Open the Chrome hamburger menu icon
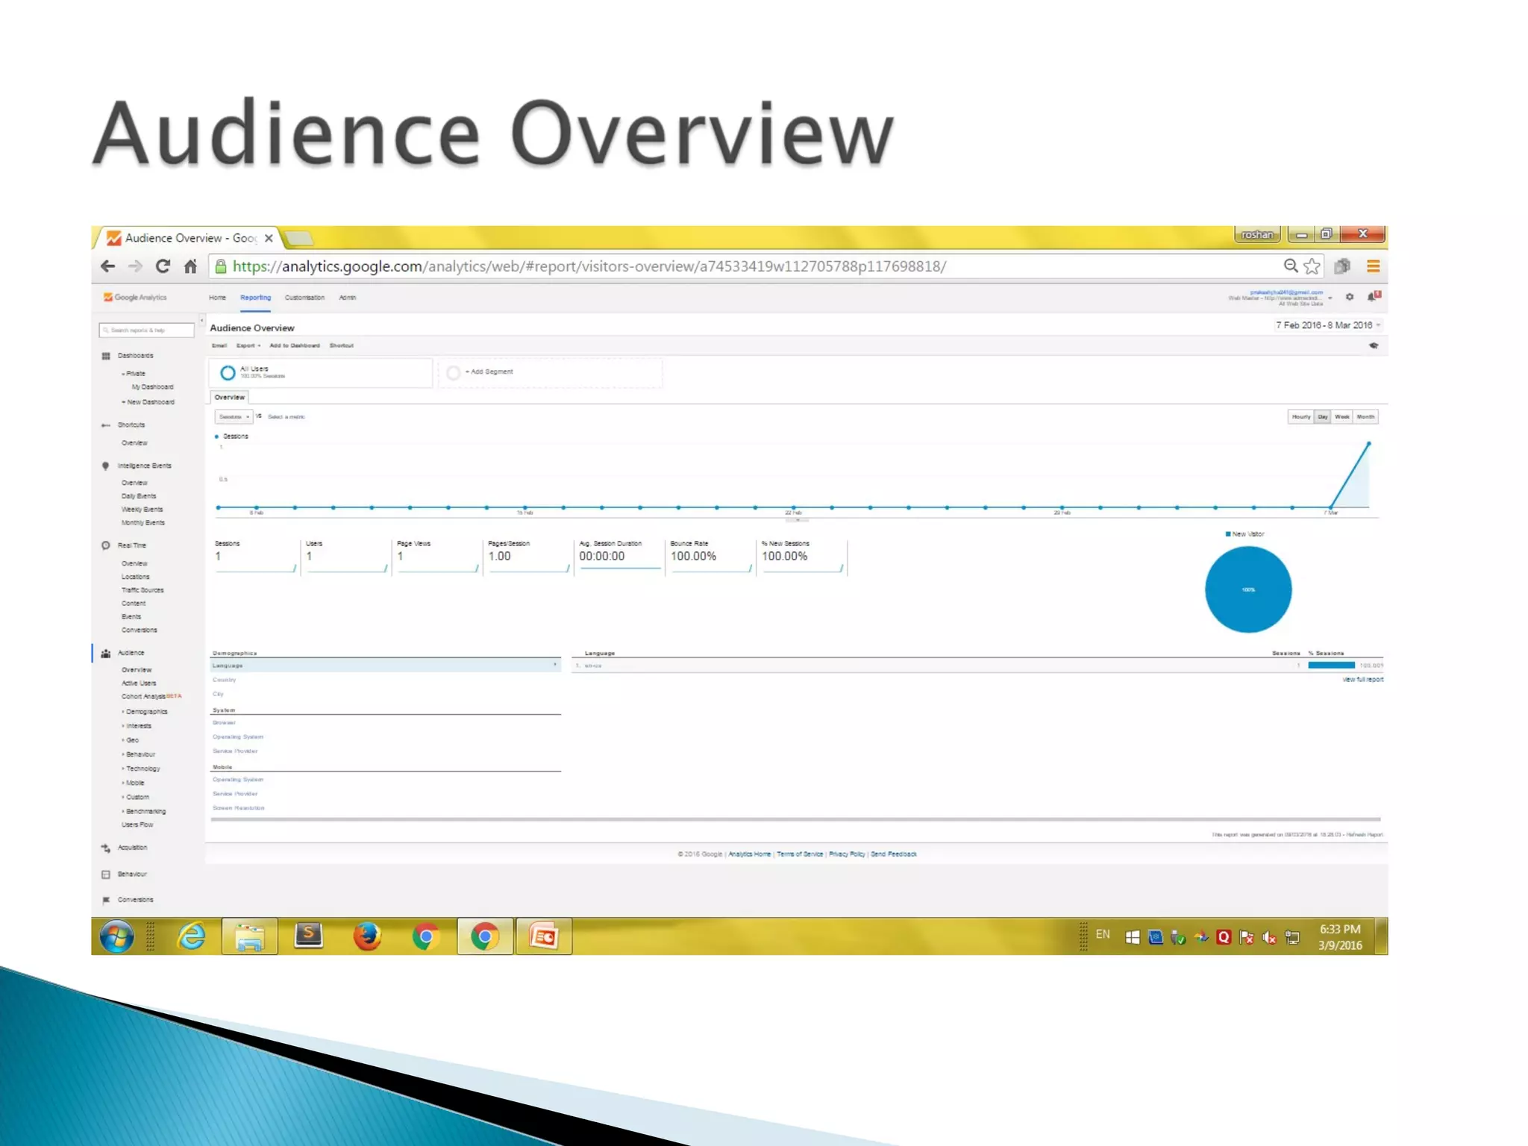This screenshot has height=1146, width=1528. [x=1373, y=266]
